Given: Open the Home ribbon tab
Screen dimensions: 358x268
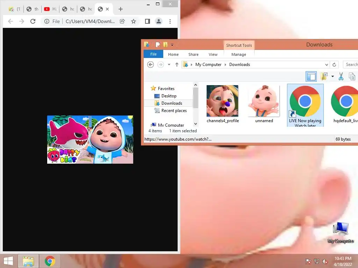Looking at the screenshot, I should point(173,54).
